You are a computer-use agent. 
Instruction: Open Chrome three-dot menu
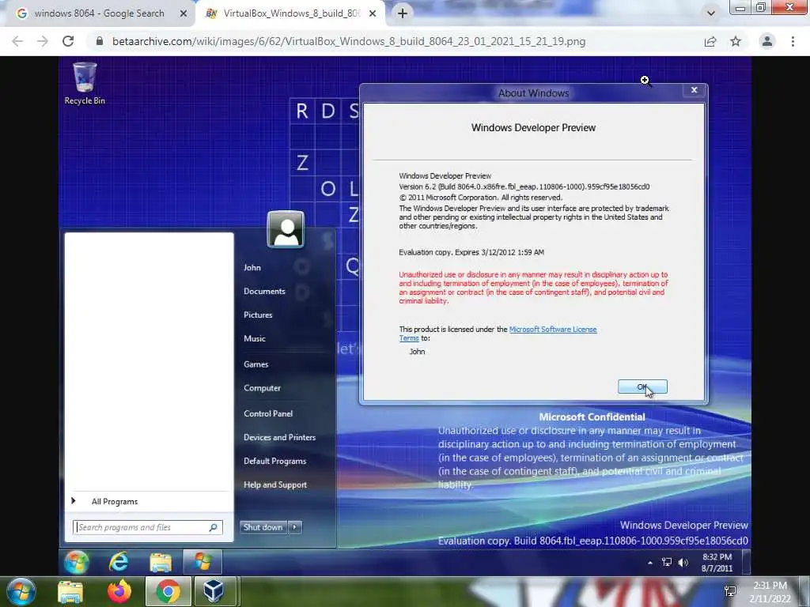tap(793, 41)
